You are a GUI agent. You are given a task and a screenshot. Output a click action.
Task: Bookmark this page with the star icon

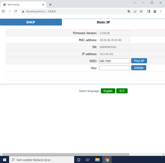(x=141, y=11)
